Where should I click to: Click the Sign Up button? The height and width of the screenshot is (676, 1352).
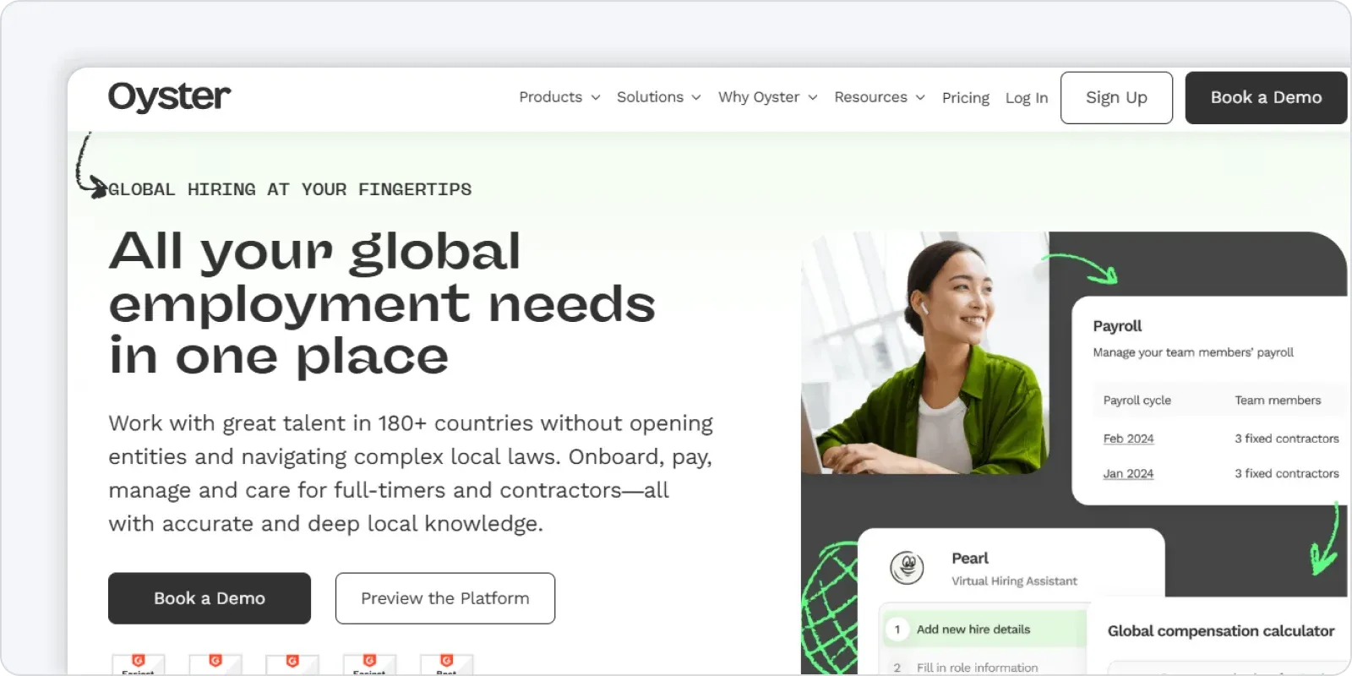1116,98
